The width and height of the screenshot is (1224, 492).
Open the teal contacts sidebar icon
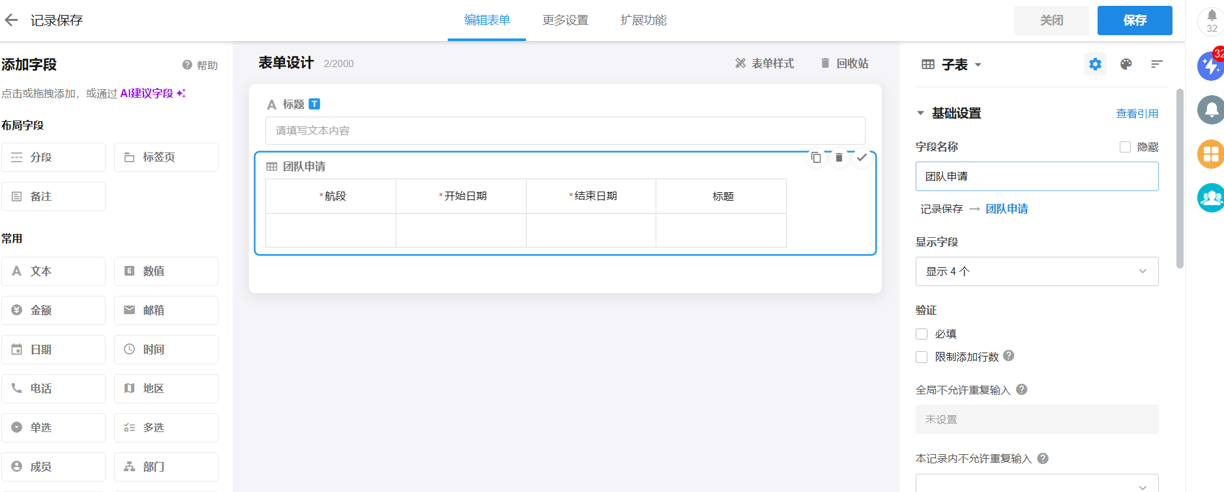1211,197
